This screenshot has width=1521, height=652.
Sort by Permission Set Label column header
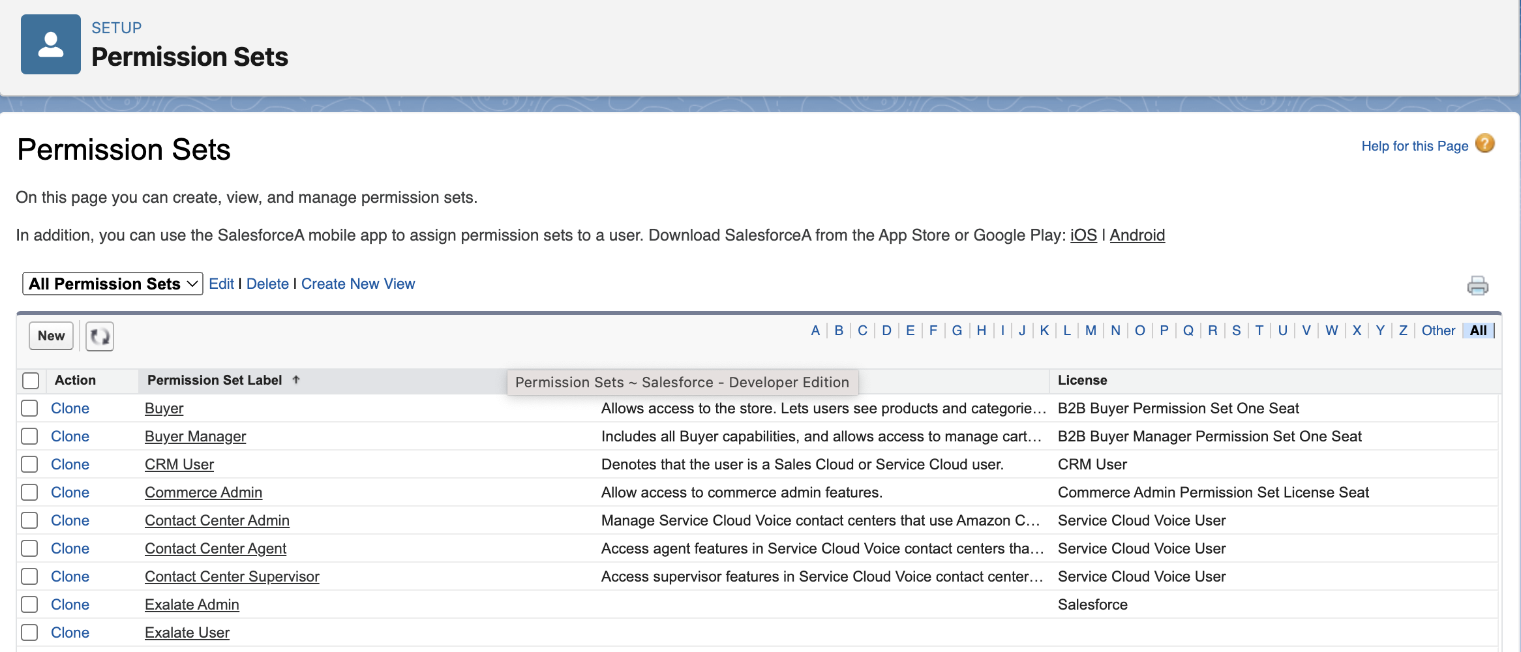(215, 380)
